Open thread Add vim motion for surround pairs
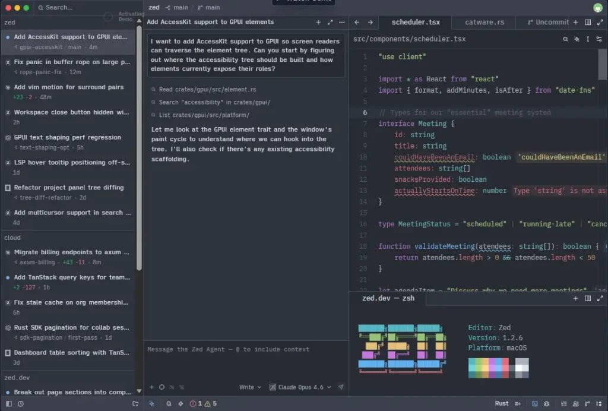This screenshot has width=608, height=411. pyautogui.click(x=68, y=92)
